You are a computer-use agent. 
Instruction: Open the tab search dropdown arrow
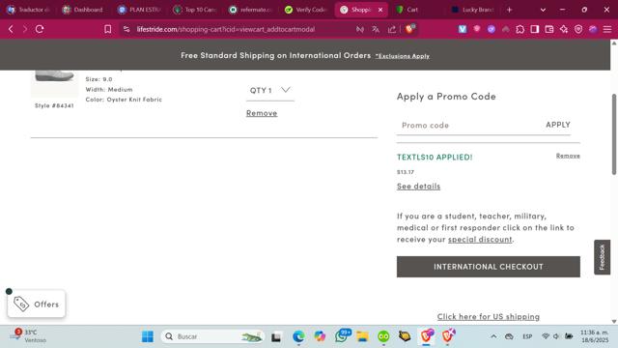click(x=543, y=10)
